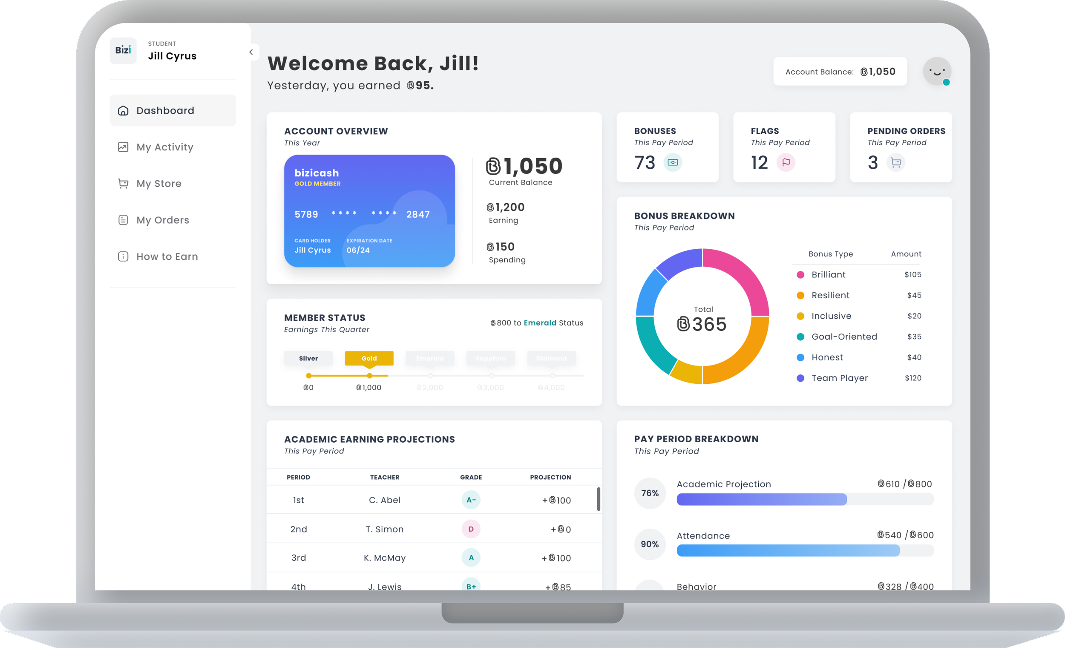This screenshot has width=1065, height=648.
Task: Click the My Orders list icon
Action: point(123,220)
